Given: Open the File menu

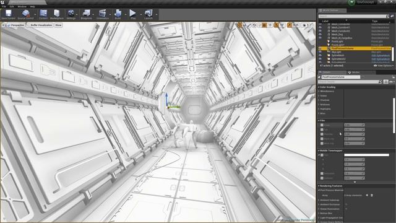Looking at the screenshot, I should [4, 6].
